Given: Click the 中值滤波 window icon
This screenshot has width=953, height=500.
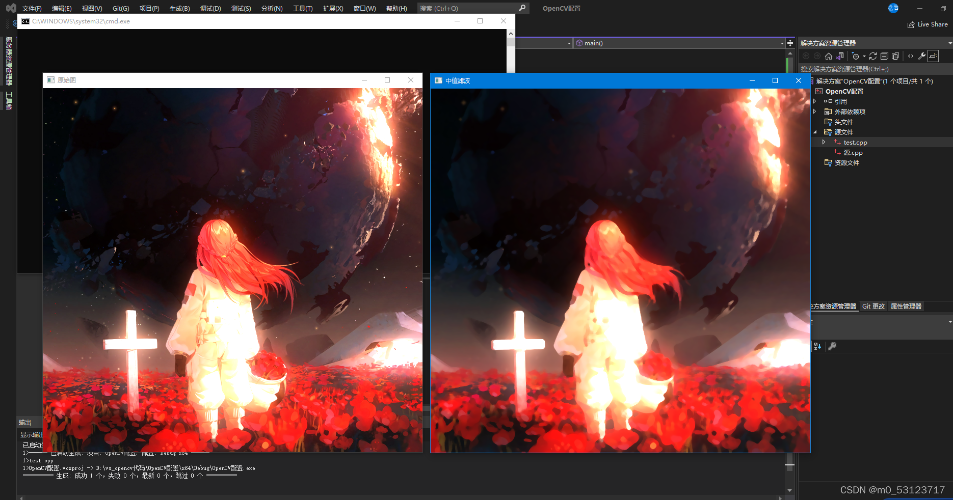Looking at the screenshot, I should 438,80.
